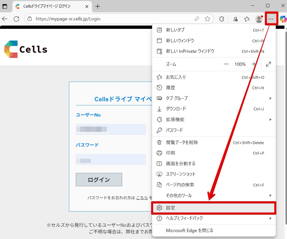Select the Cellsドライブマイページ ログイン tab

pos(52,6)
